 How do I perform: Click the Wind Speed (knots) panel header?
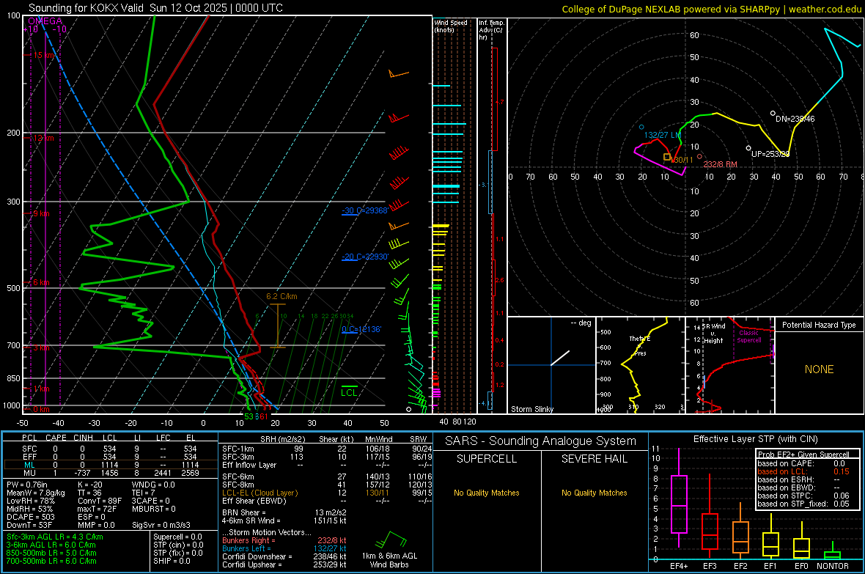pyautogui.click(x=451, y=26)
